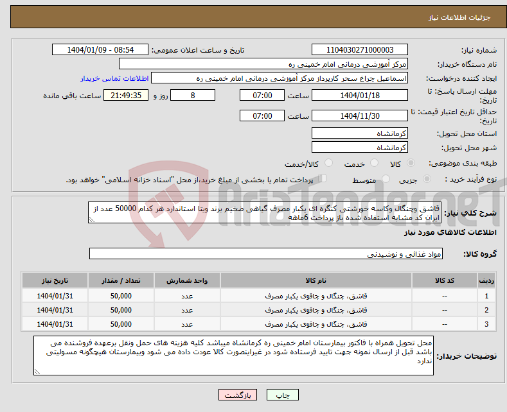Click the نام کالا column header
This screenshot has height=412, width=507.
click(316, 280)
